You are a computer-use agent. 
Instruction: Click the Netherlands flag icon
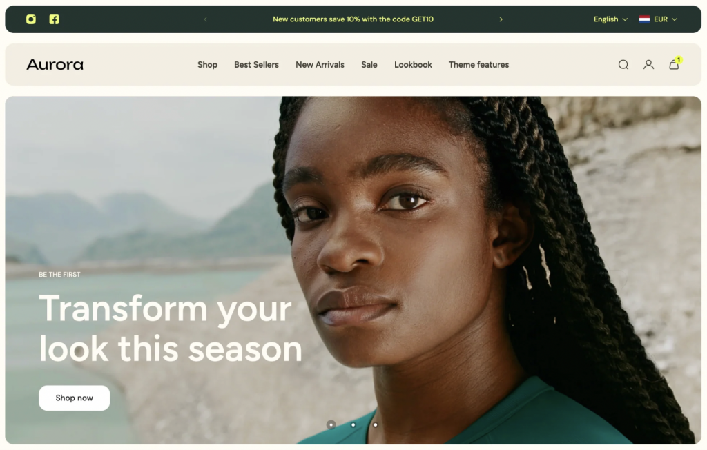pyautogui.click(x=644, y=19)
